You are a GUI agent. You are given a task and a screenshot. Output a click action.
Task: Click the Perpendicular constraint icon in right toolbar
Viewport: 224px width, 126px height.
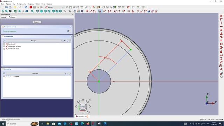[x=221, y=34]
